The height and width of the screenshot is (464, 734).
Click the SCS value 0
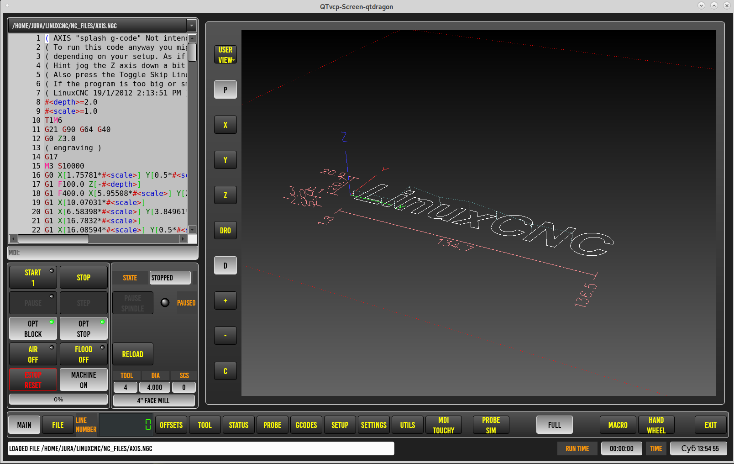pyautogui.click(x=184, y=387)
